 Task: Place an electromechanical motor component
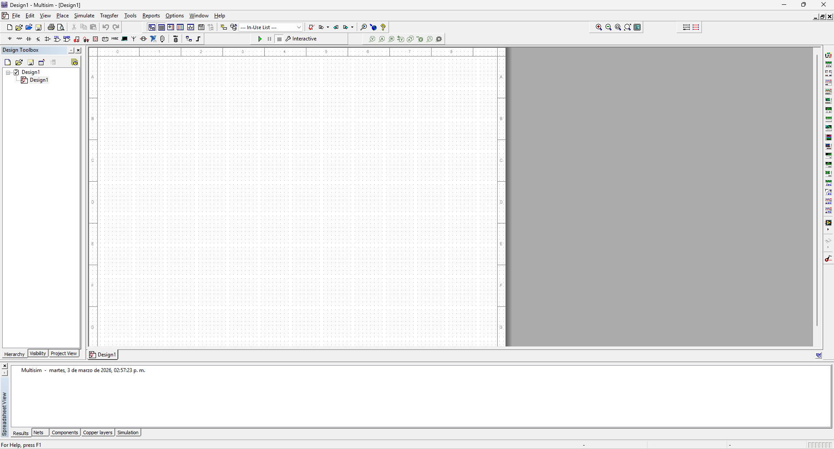pos(143,39)
